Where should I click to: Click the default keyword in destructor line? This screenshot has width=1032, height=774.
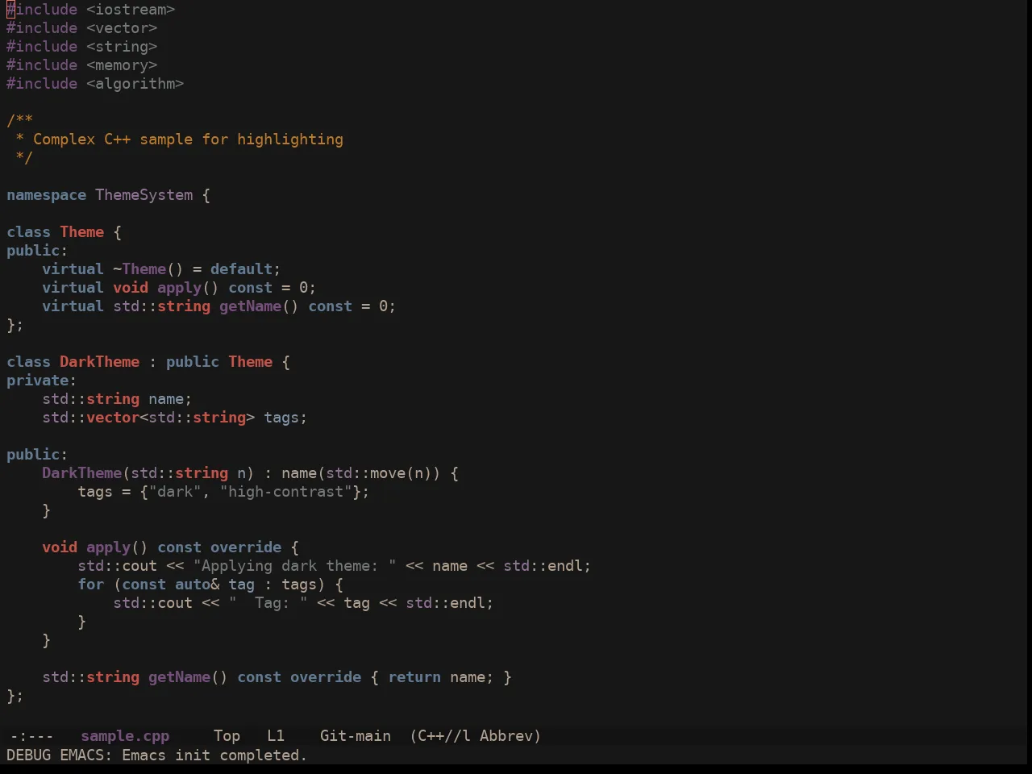(x=241, y=269)
